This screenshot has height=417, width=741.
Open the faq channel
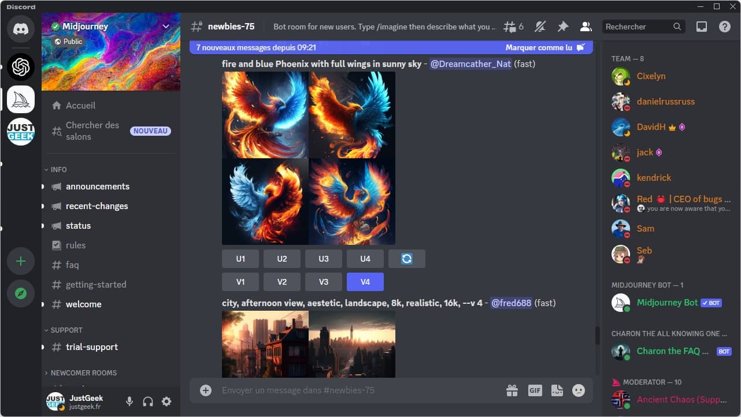click(111, 265)
